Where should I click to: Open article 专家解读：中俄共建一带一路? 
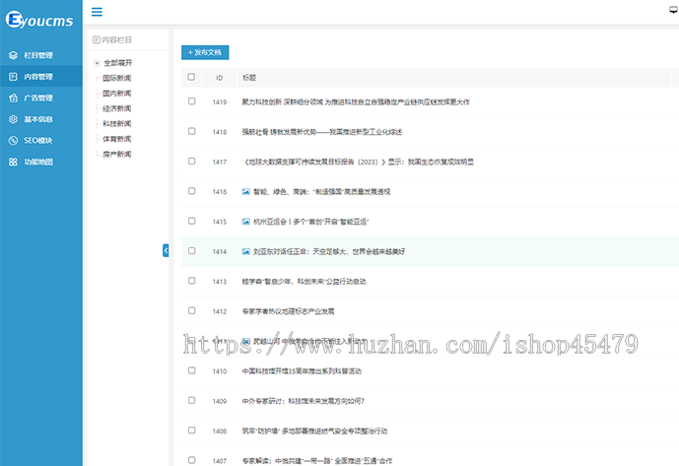click(317, 460)
